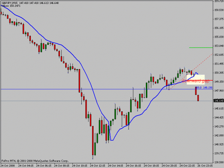Screen dimensions: 224x168
Task: Click price axis label 151.495
Action: coord(219,64)
